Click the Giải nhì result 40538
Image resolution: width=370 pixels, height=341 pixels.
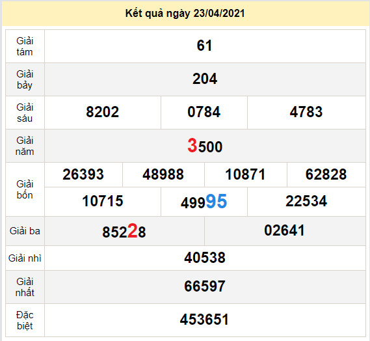[205, 258]
